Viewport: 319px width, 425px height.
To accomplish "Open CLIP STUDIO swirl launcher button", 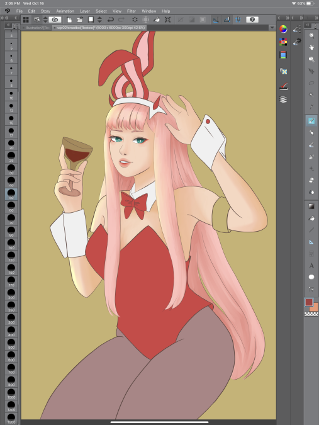I will [55, 20].
